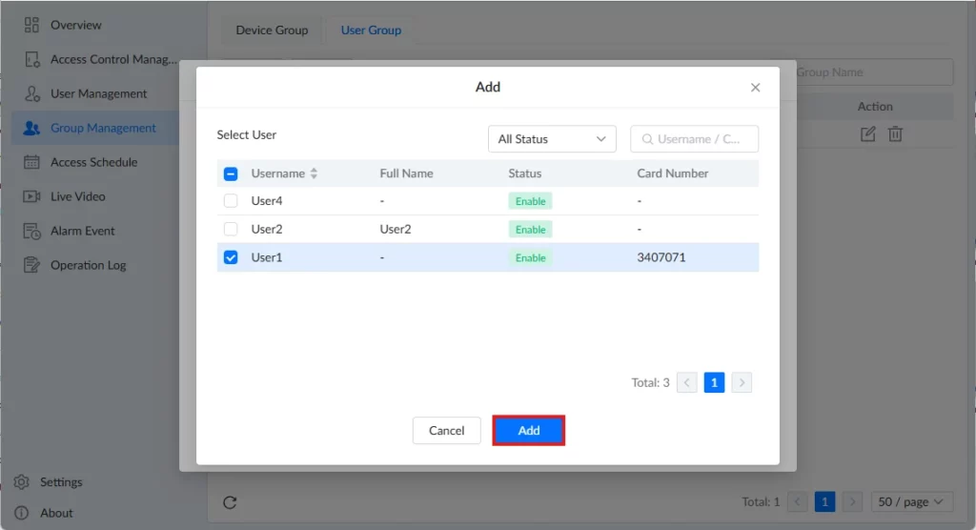Go to previous page in background table

[x=797, y=502]
